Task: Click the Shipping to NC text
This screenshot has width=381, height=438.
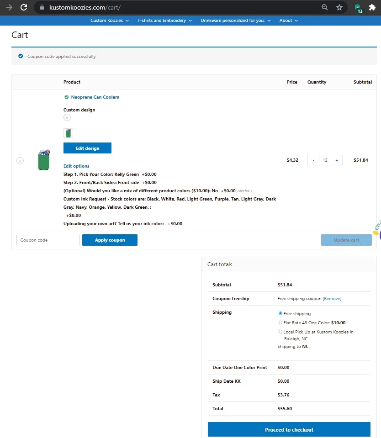Action: click(x=294, y=346)
